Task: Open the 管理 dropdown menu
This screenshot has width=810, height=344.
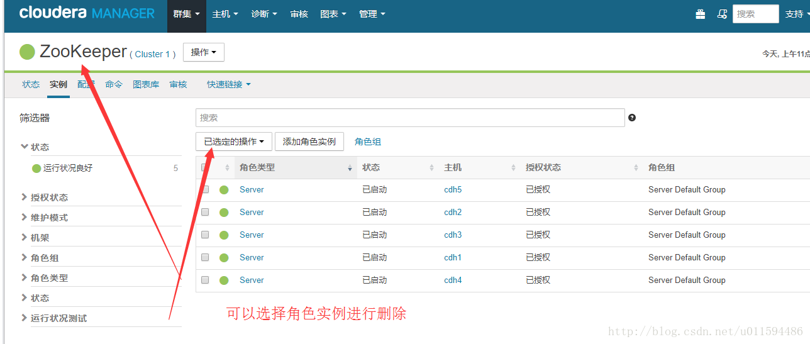Action: 372,14
